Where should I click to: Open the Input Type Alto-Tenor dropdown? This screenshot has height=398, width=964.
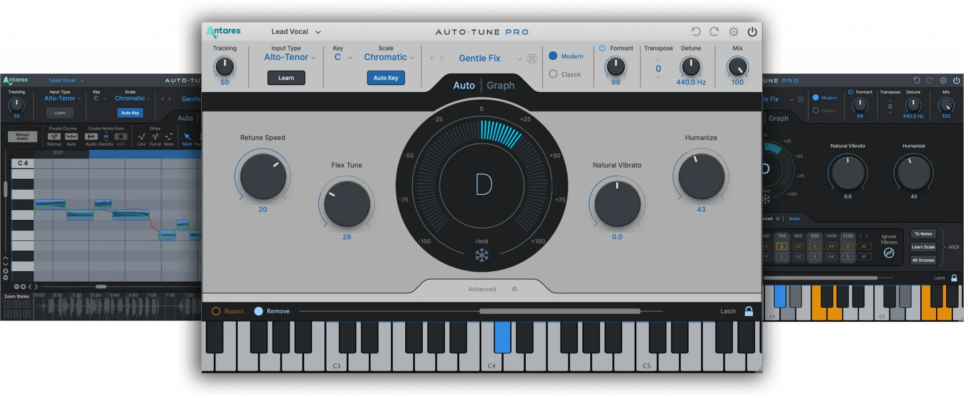[289, 57]
